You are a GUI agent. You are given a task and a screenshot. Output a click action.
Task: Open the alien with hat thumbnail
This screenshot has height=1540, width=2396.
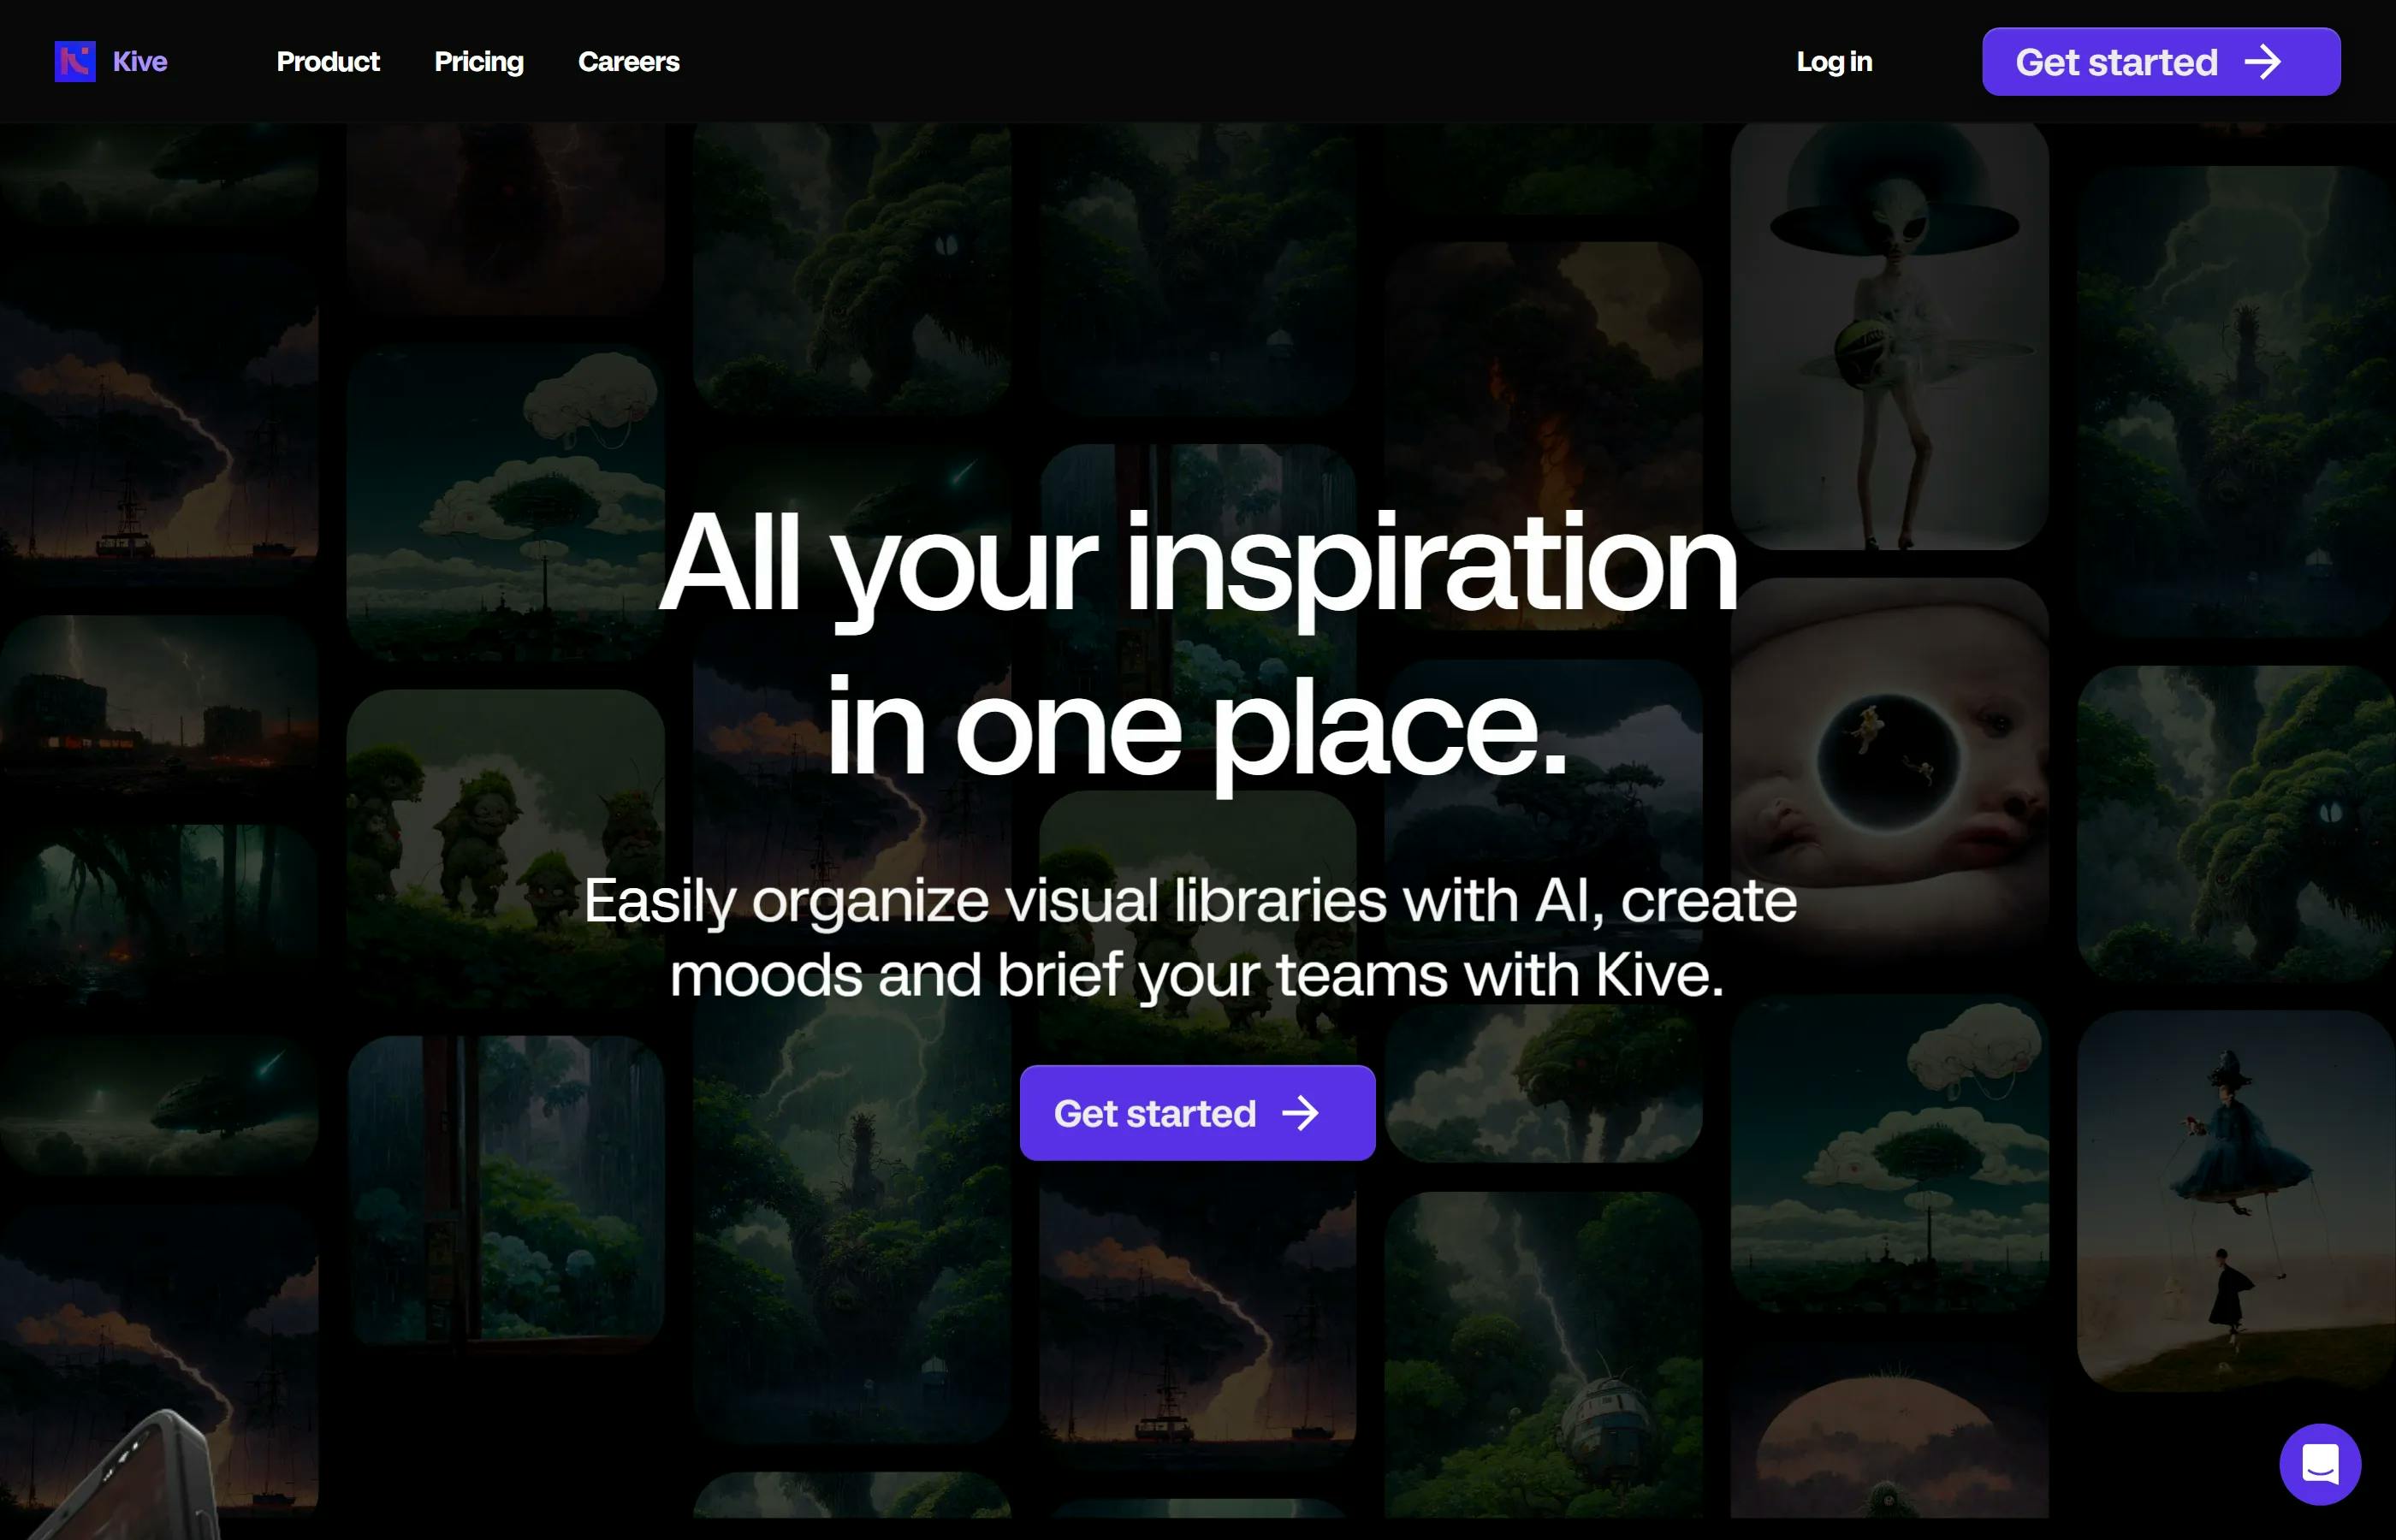pos(1889,336)
